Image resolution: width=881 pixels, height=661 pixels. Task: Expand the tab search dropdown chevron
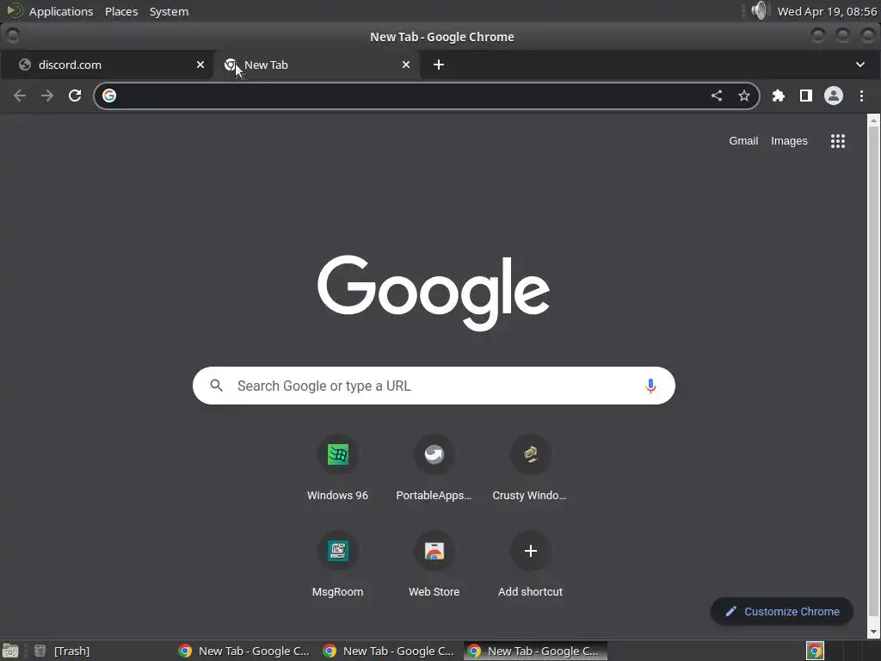[x=859, y=65]
